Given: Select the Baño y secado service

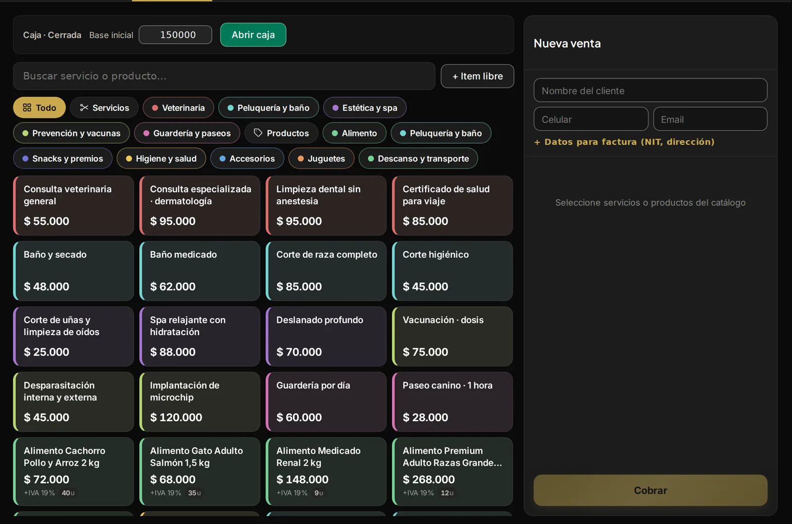Looking at the screenshot, I should tap(73, 271).
